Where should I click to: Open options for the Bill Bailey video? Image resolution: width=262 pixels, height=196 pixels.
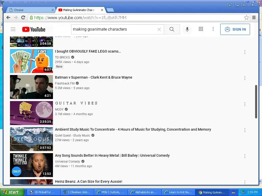[245, 156]
